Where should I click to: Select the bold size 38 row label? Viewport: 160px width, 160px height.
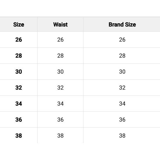coord(19,136)
